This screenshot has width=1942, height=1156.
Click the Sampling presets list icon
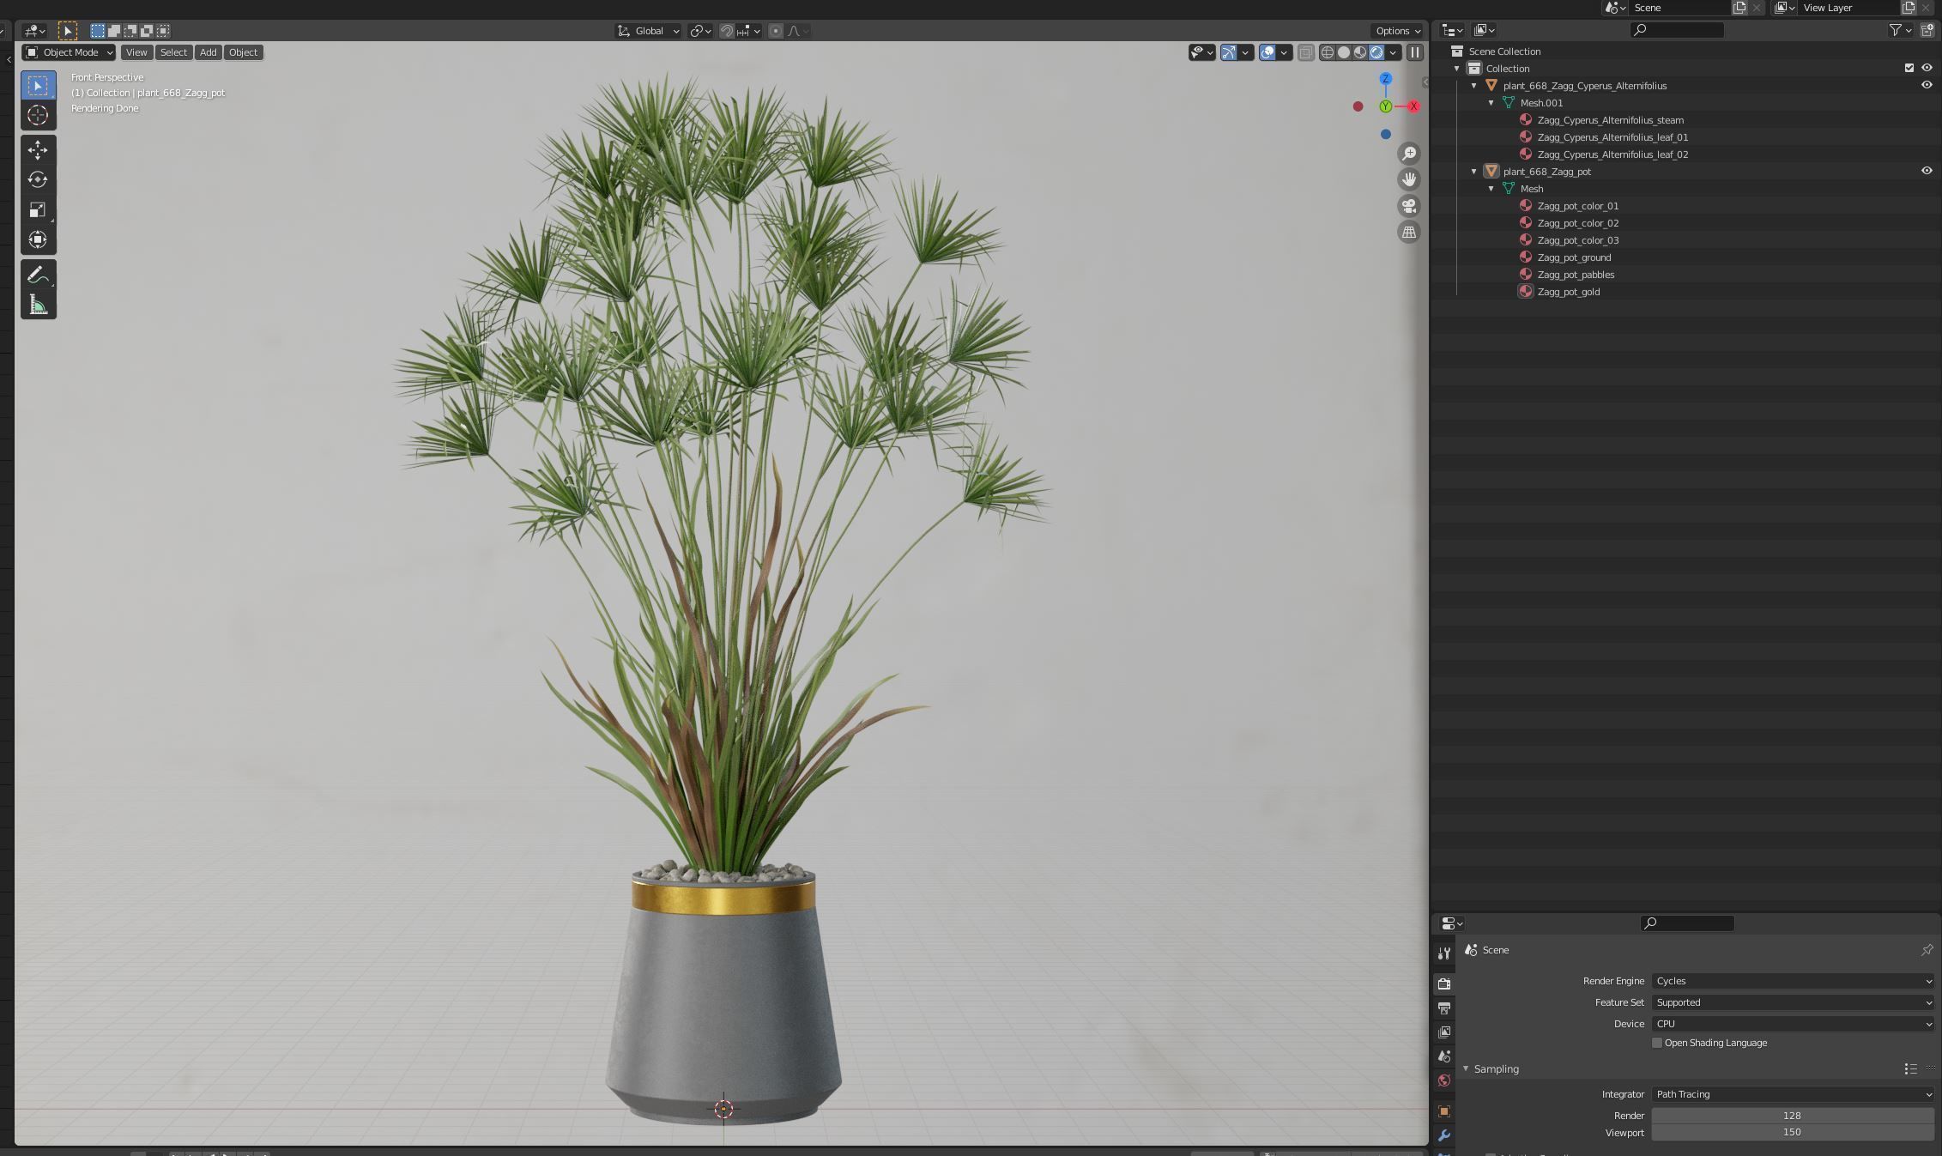[1911, 1068]
